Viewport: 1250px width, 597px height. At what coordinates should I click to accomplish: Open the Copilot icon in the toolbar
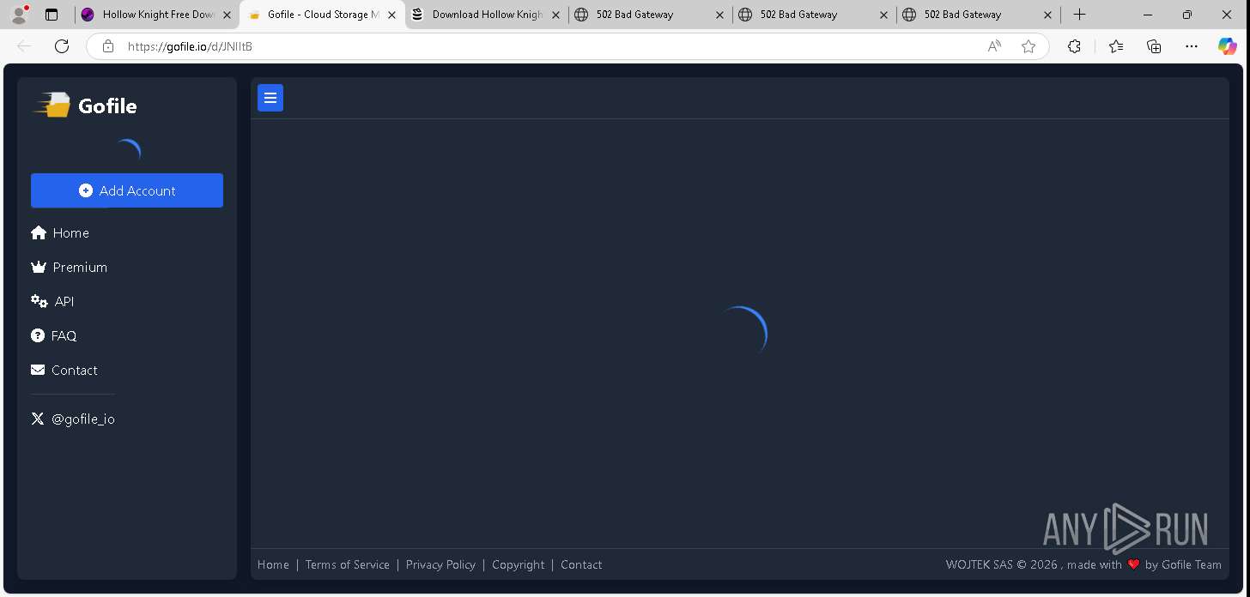coord(1228,46)
